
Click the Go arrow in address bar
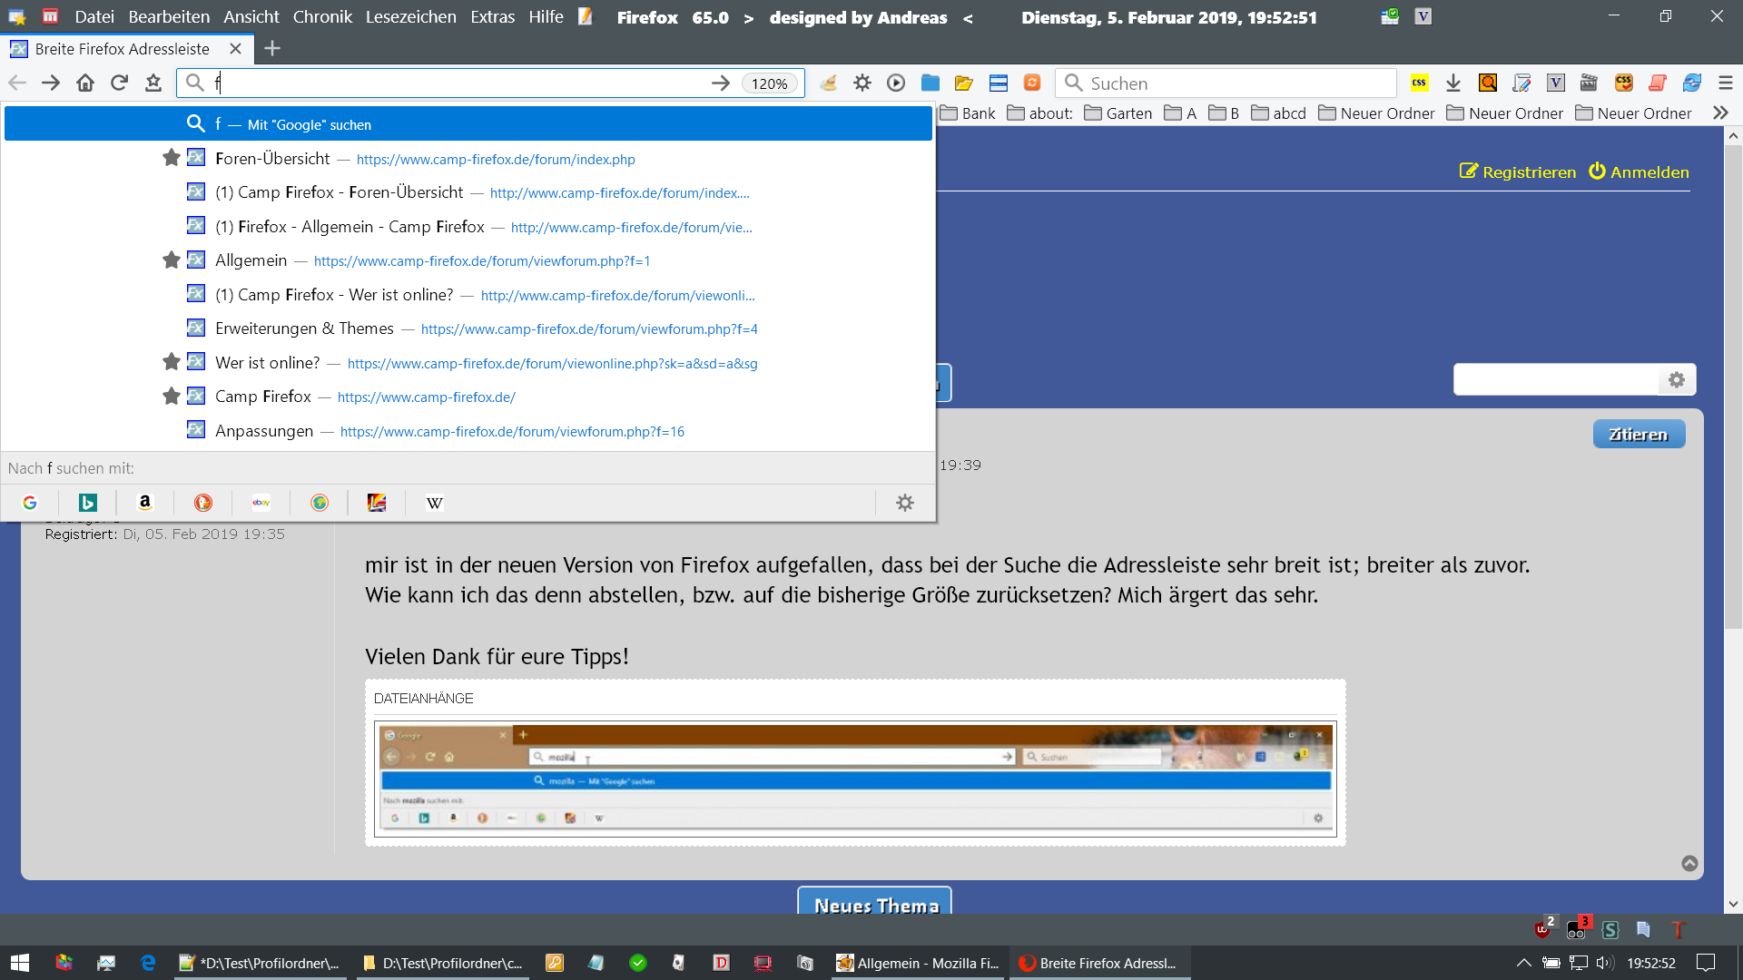721,83
